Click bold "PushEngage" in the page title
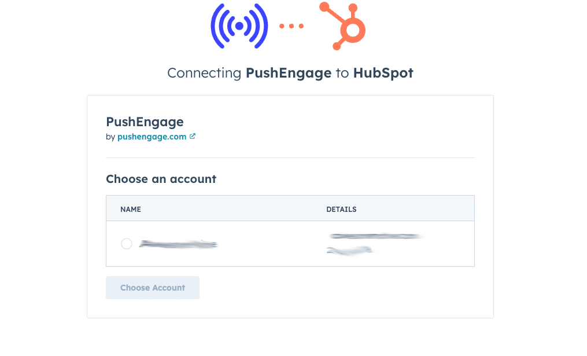This screenshot has width=587, height=356. (288, 73)
